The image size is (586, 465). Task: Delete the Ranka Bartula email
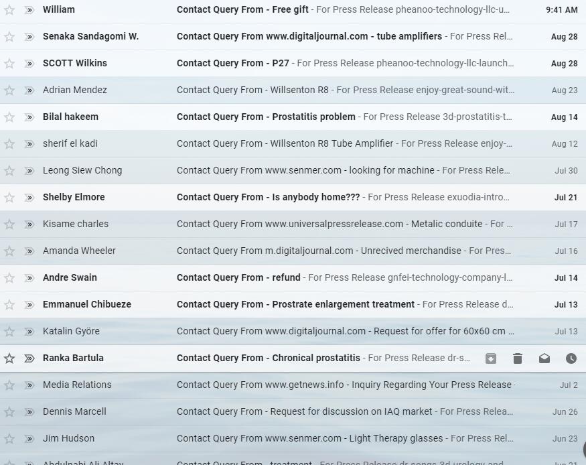coord(518,358)
